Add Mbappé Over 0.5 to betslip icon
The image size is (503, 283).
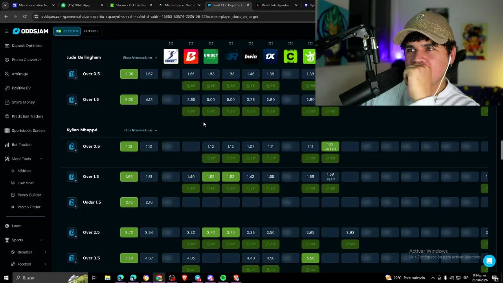pyautogui.click(x=72, y=147)
